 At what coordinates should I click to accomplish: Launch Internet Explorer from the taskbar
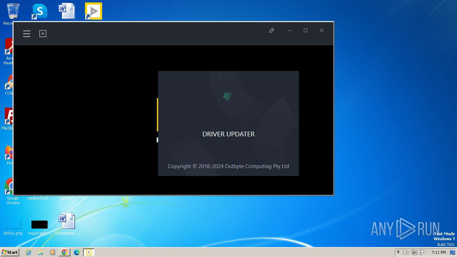tap(29, 252)
